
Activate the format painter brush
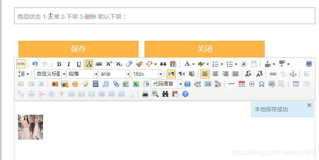tap(139, 64)
